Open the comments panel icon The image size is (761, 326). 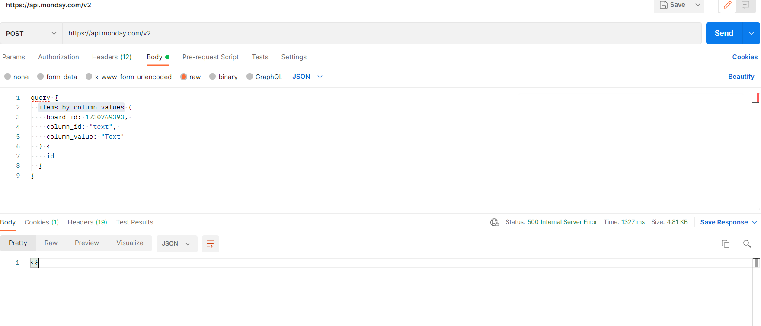click(745, 5)
